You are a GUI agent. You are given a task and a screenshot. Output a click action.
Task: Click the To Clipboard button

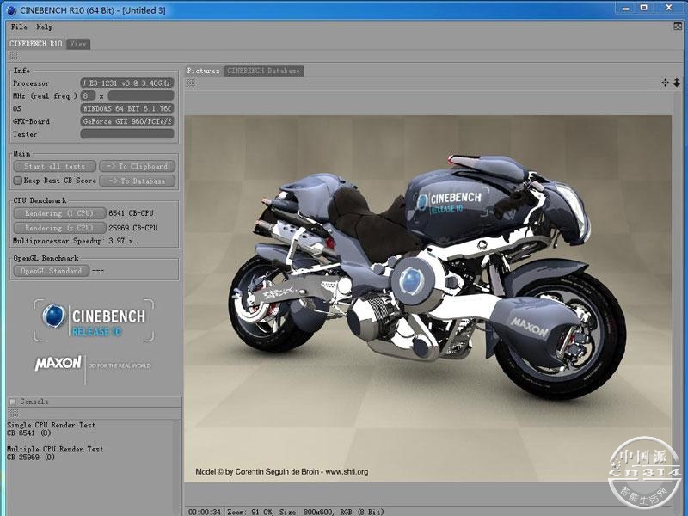138,167
